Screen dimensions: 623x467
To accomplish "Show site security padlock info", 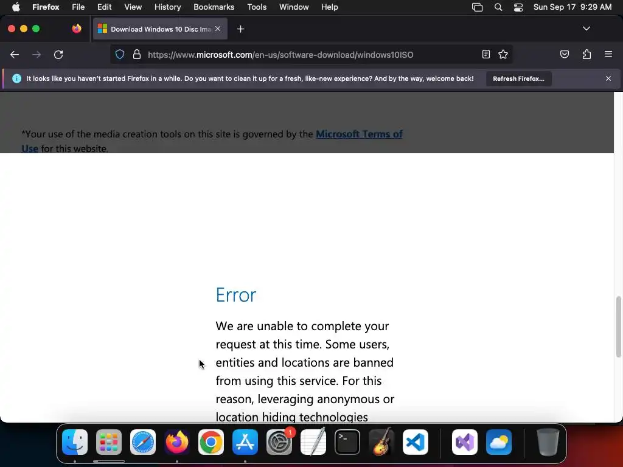I will pos(137,54).
